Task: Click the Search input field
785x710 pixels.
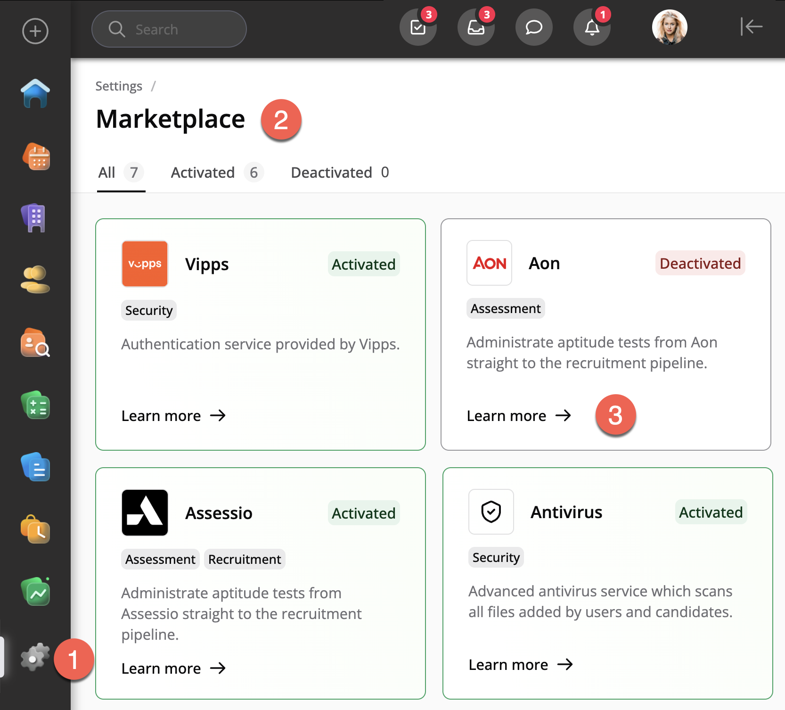Action: click(x=169, y=29)
